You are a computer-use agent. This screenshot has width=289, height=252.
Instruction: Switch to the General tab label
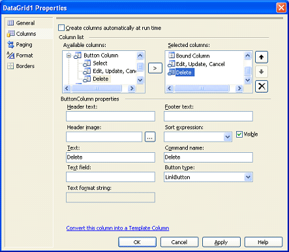(25, 23)
